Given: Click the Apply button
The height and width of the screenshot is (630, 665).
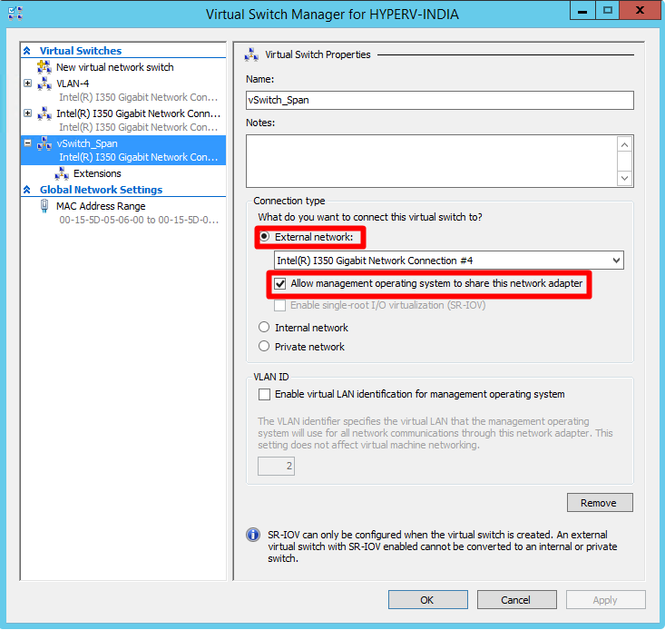Looking at the screenshot, I should coord(606,599).
